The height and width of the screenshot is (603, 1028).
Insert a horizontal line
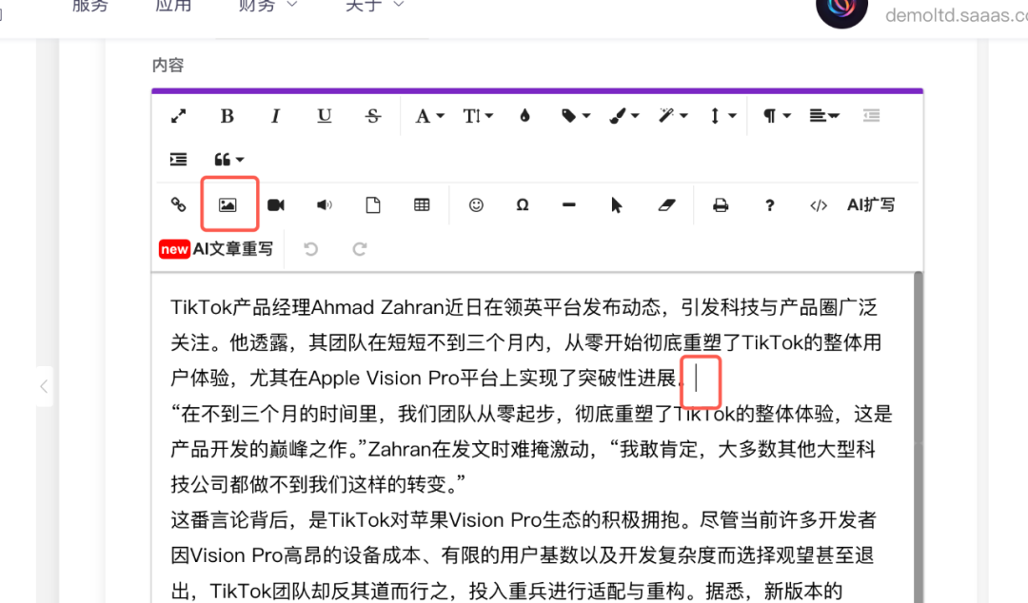pyautogui.click(x=569, y=204)
